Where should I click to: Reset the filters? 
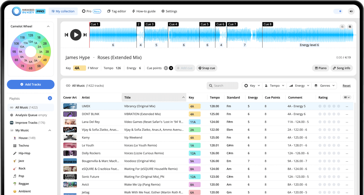pyautogui.click(x=346, y=86)
